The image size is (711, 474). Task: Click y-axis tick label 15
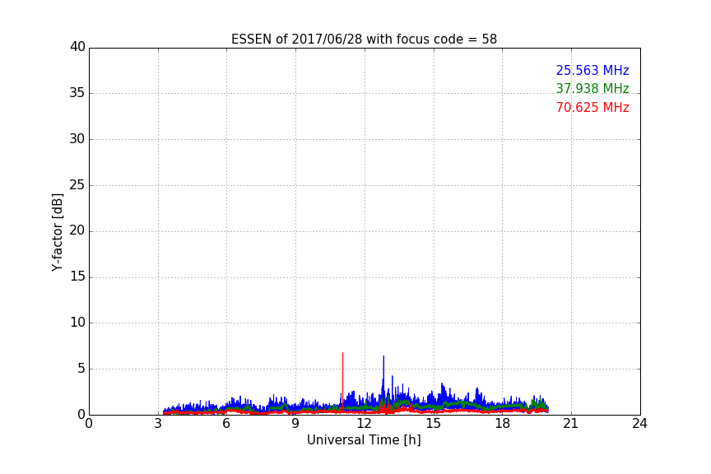(77, 276)
